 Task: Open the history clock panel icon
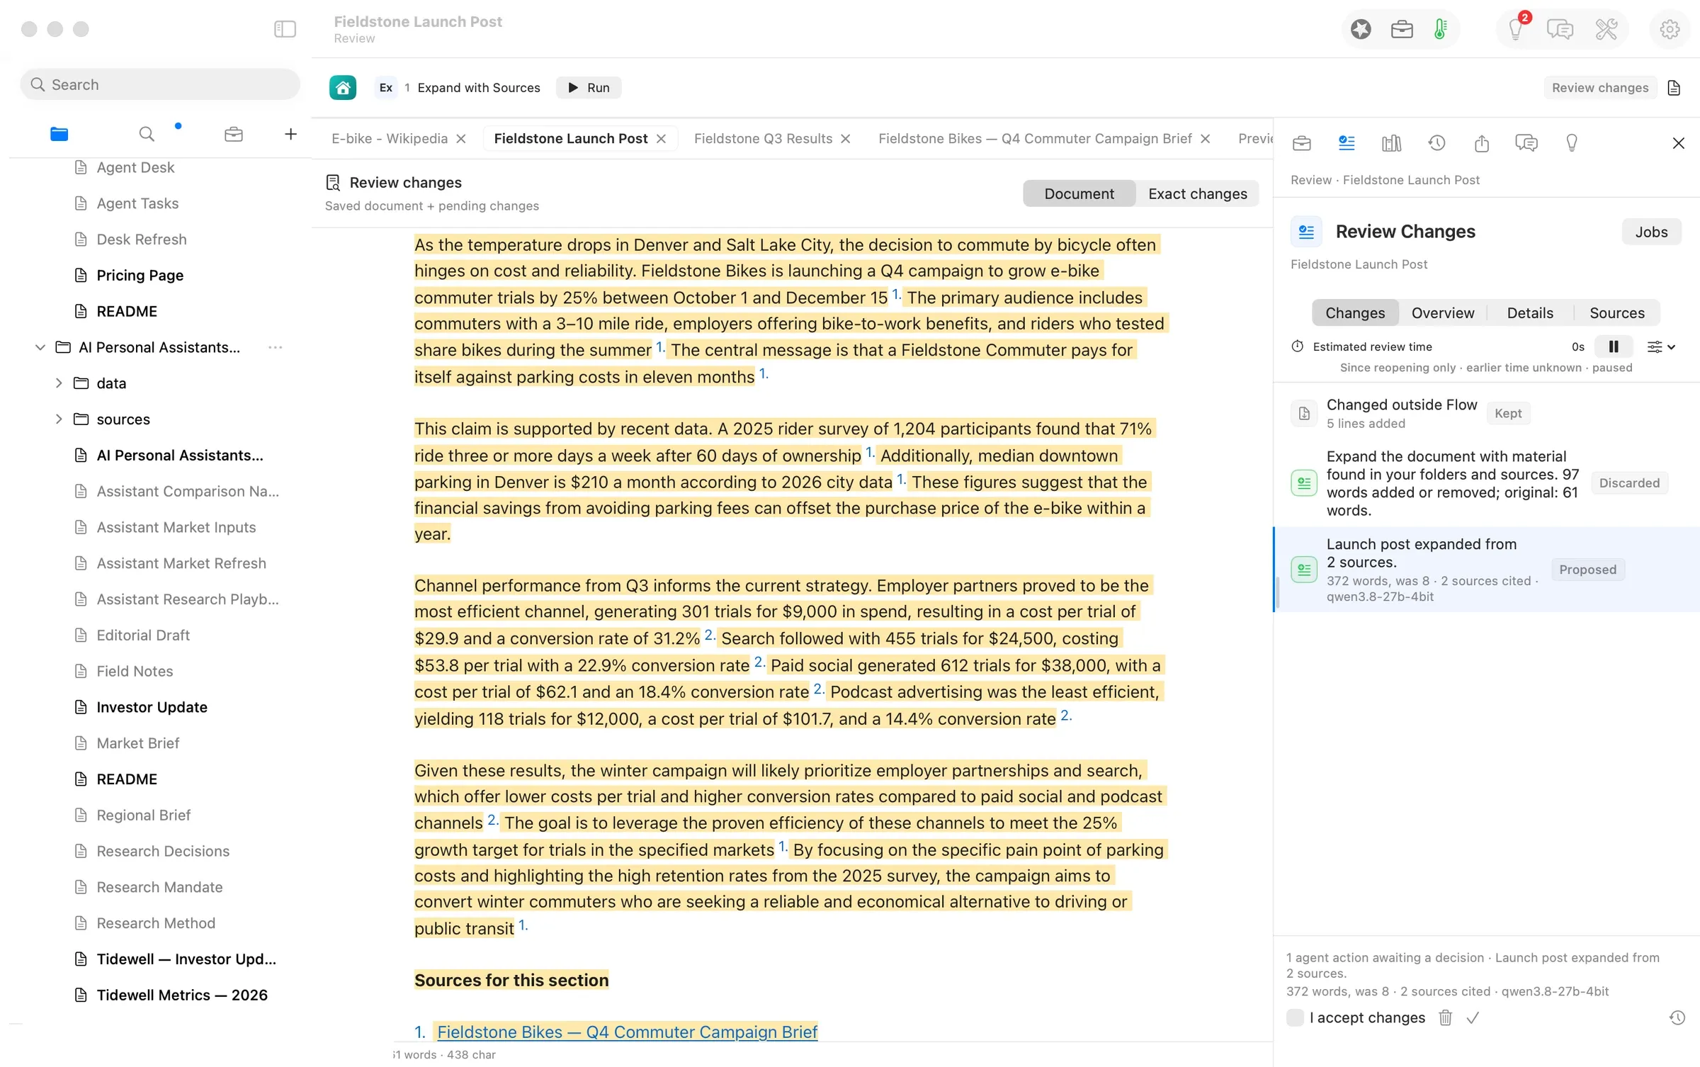click(1436, 143)
